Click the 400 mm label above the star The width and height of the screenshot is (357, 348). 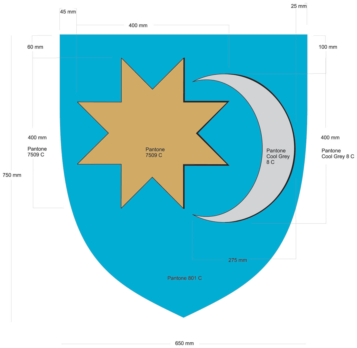pos(138,25)
